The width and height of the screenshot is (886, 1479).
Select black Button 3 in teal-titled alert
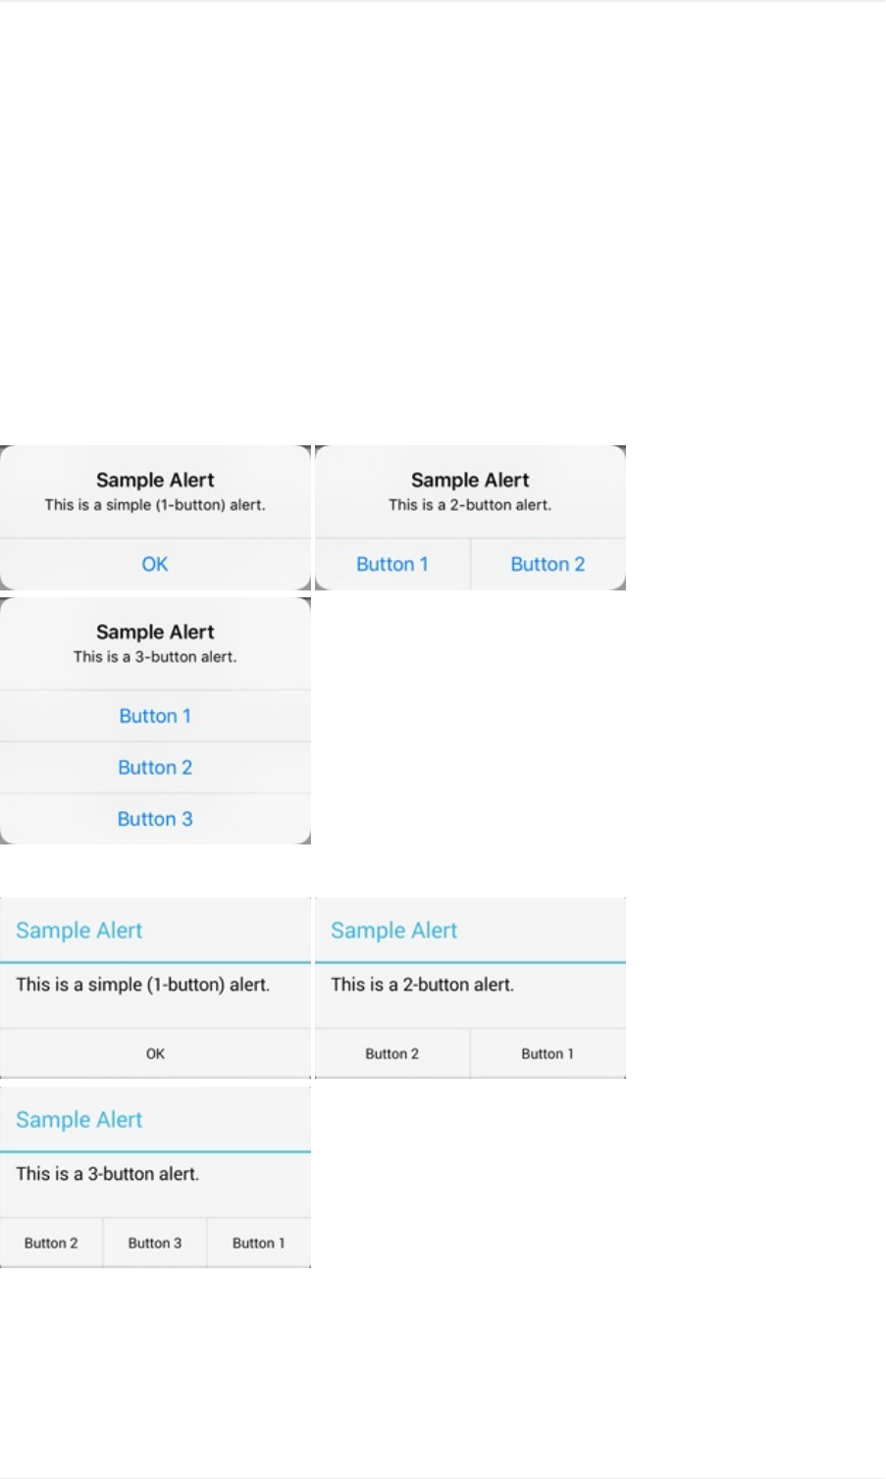pyautogui.click(x=155, y=1243)
